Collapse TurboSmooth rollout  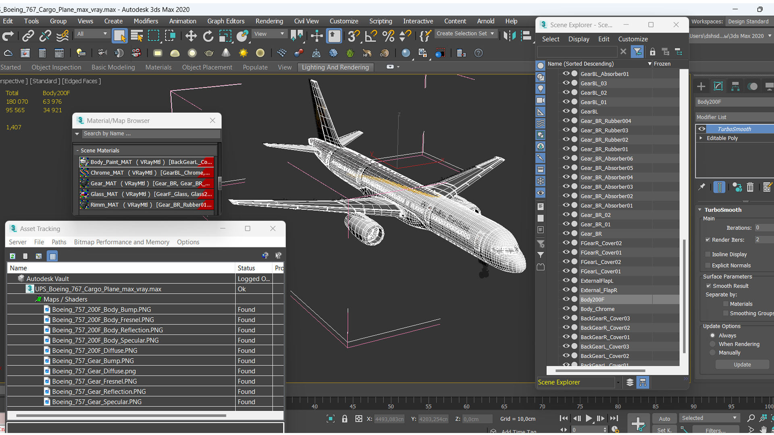click(x=700, y=210)
